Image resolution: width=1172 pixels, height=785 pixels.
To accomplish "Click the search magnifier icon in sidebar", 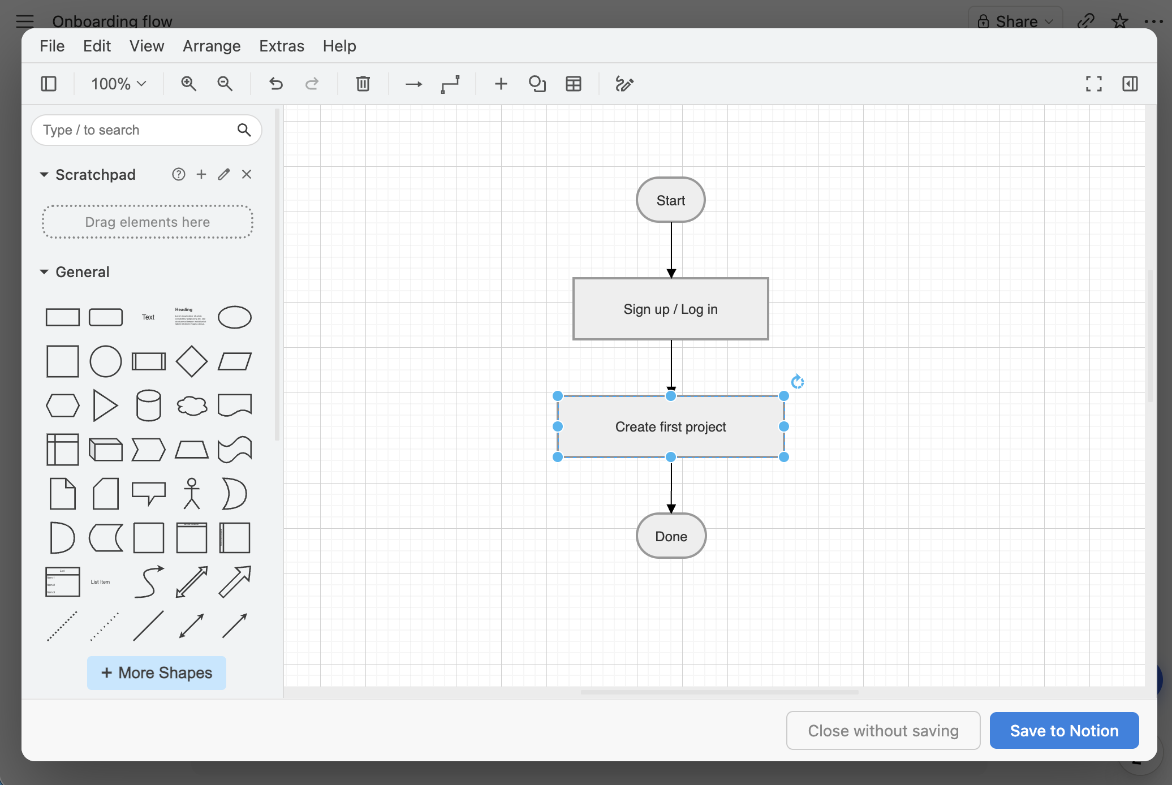I will click(244, 130).
